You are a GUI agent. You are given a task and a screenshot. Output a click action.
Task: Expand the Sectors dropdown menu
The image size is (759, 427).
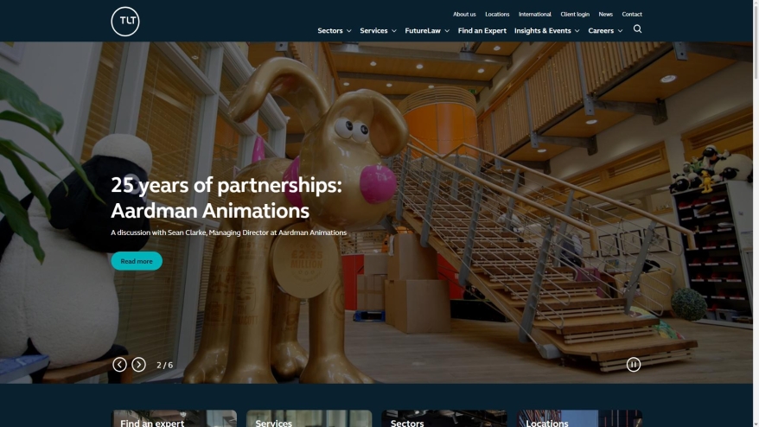[x=335, y=31]
